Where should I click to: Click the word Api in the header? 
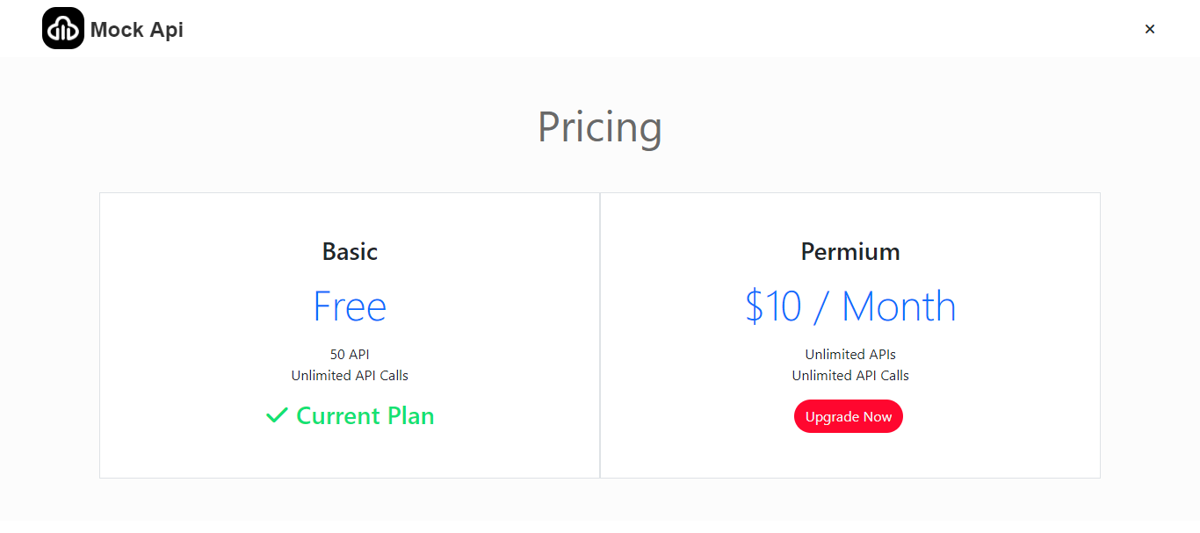click(167, 30)
